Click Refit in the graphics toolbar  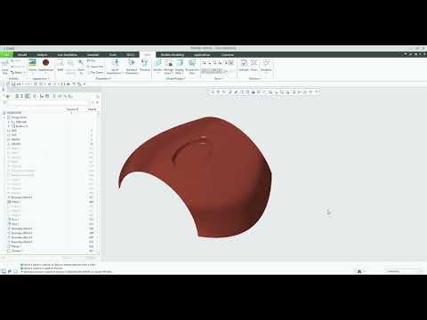(x=213, y=92)
